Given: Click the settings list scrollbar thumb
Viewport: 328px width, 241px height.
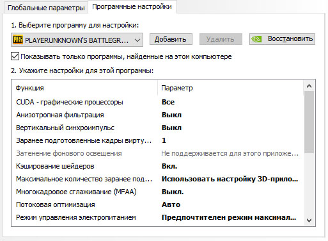Looking at the screenshot, I should [309, 122].
